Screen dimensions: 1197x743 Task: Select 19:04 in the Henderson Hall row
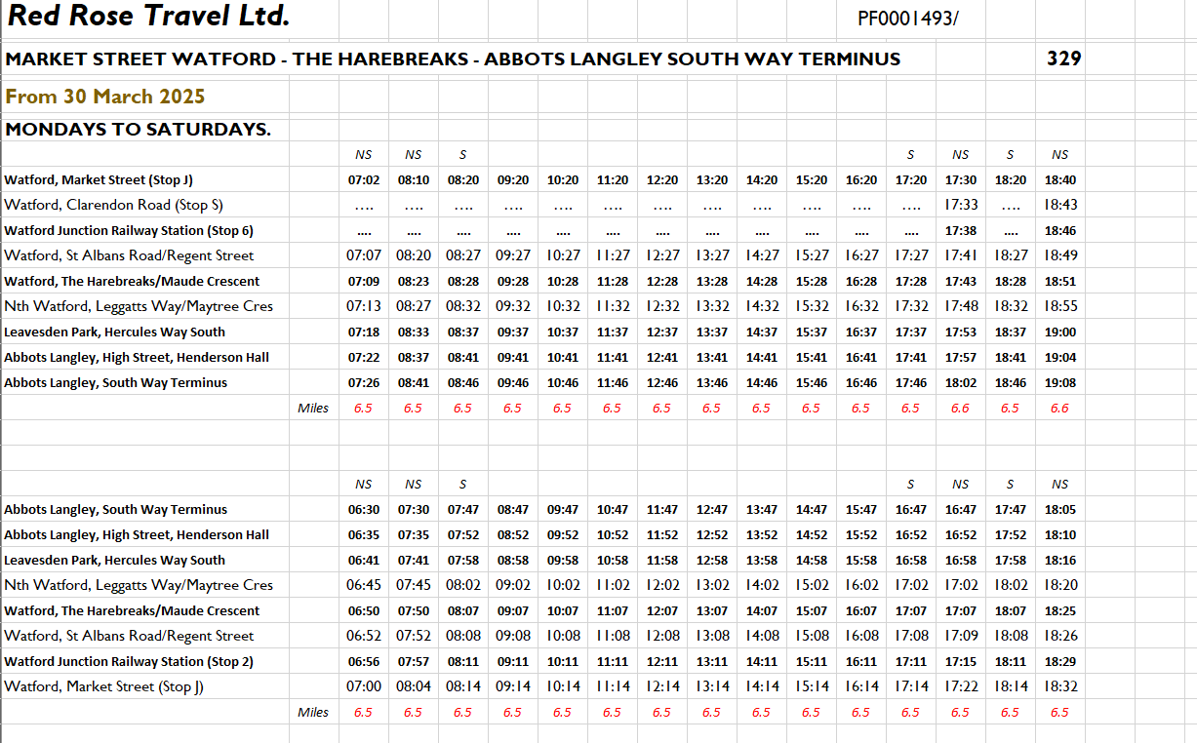tap(1059, 358)
